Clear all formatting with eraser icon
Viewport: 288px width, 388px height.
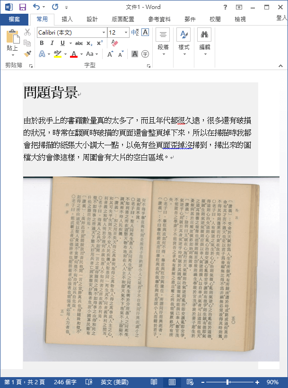(114, 43)
